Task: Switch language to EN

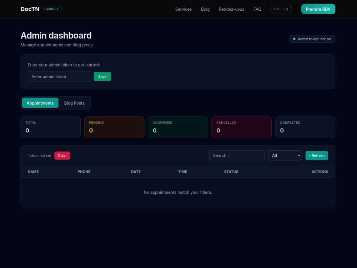Action: point(286,9)
